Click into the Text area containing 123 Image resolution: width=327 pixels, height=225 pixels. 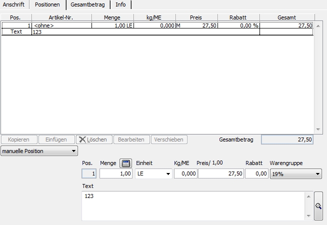pos(193,206)
